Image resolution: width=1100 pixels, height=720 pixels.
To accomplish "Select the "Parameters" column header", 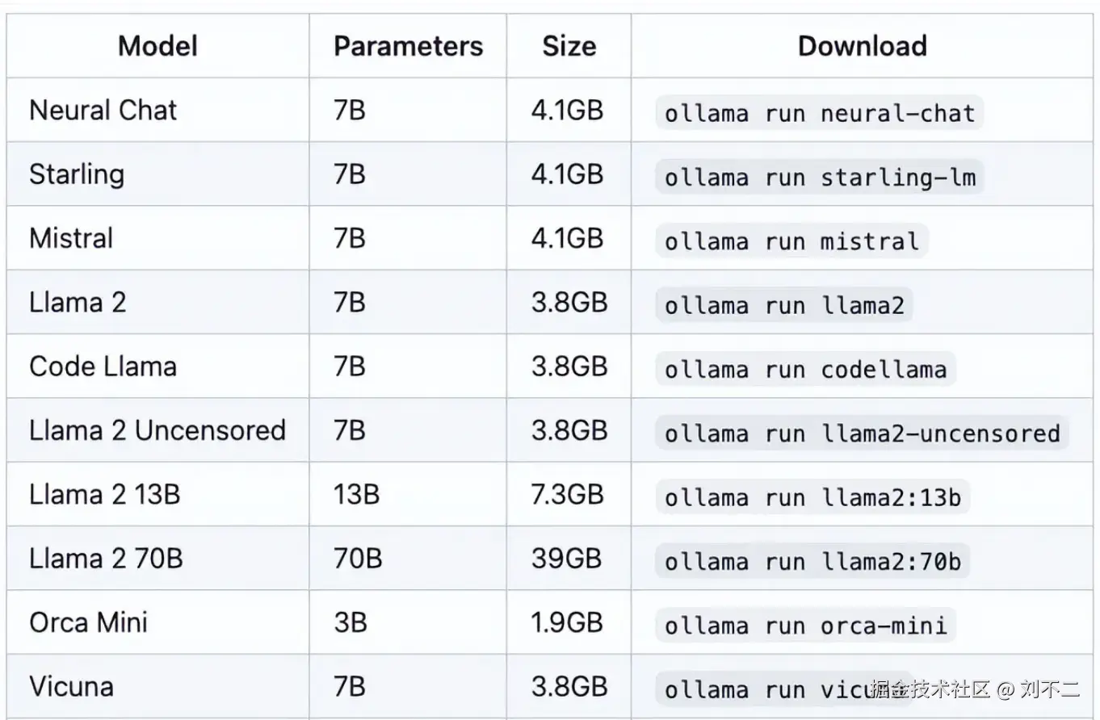I will (408, 46).
